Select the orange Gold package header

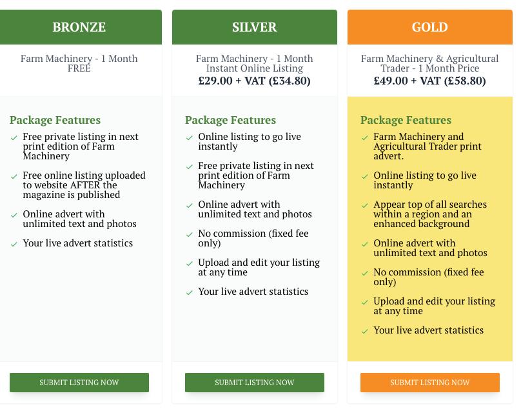tap(430, 27)
